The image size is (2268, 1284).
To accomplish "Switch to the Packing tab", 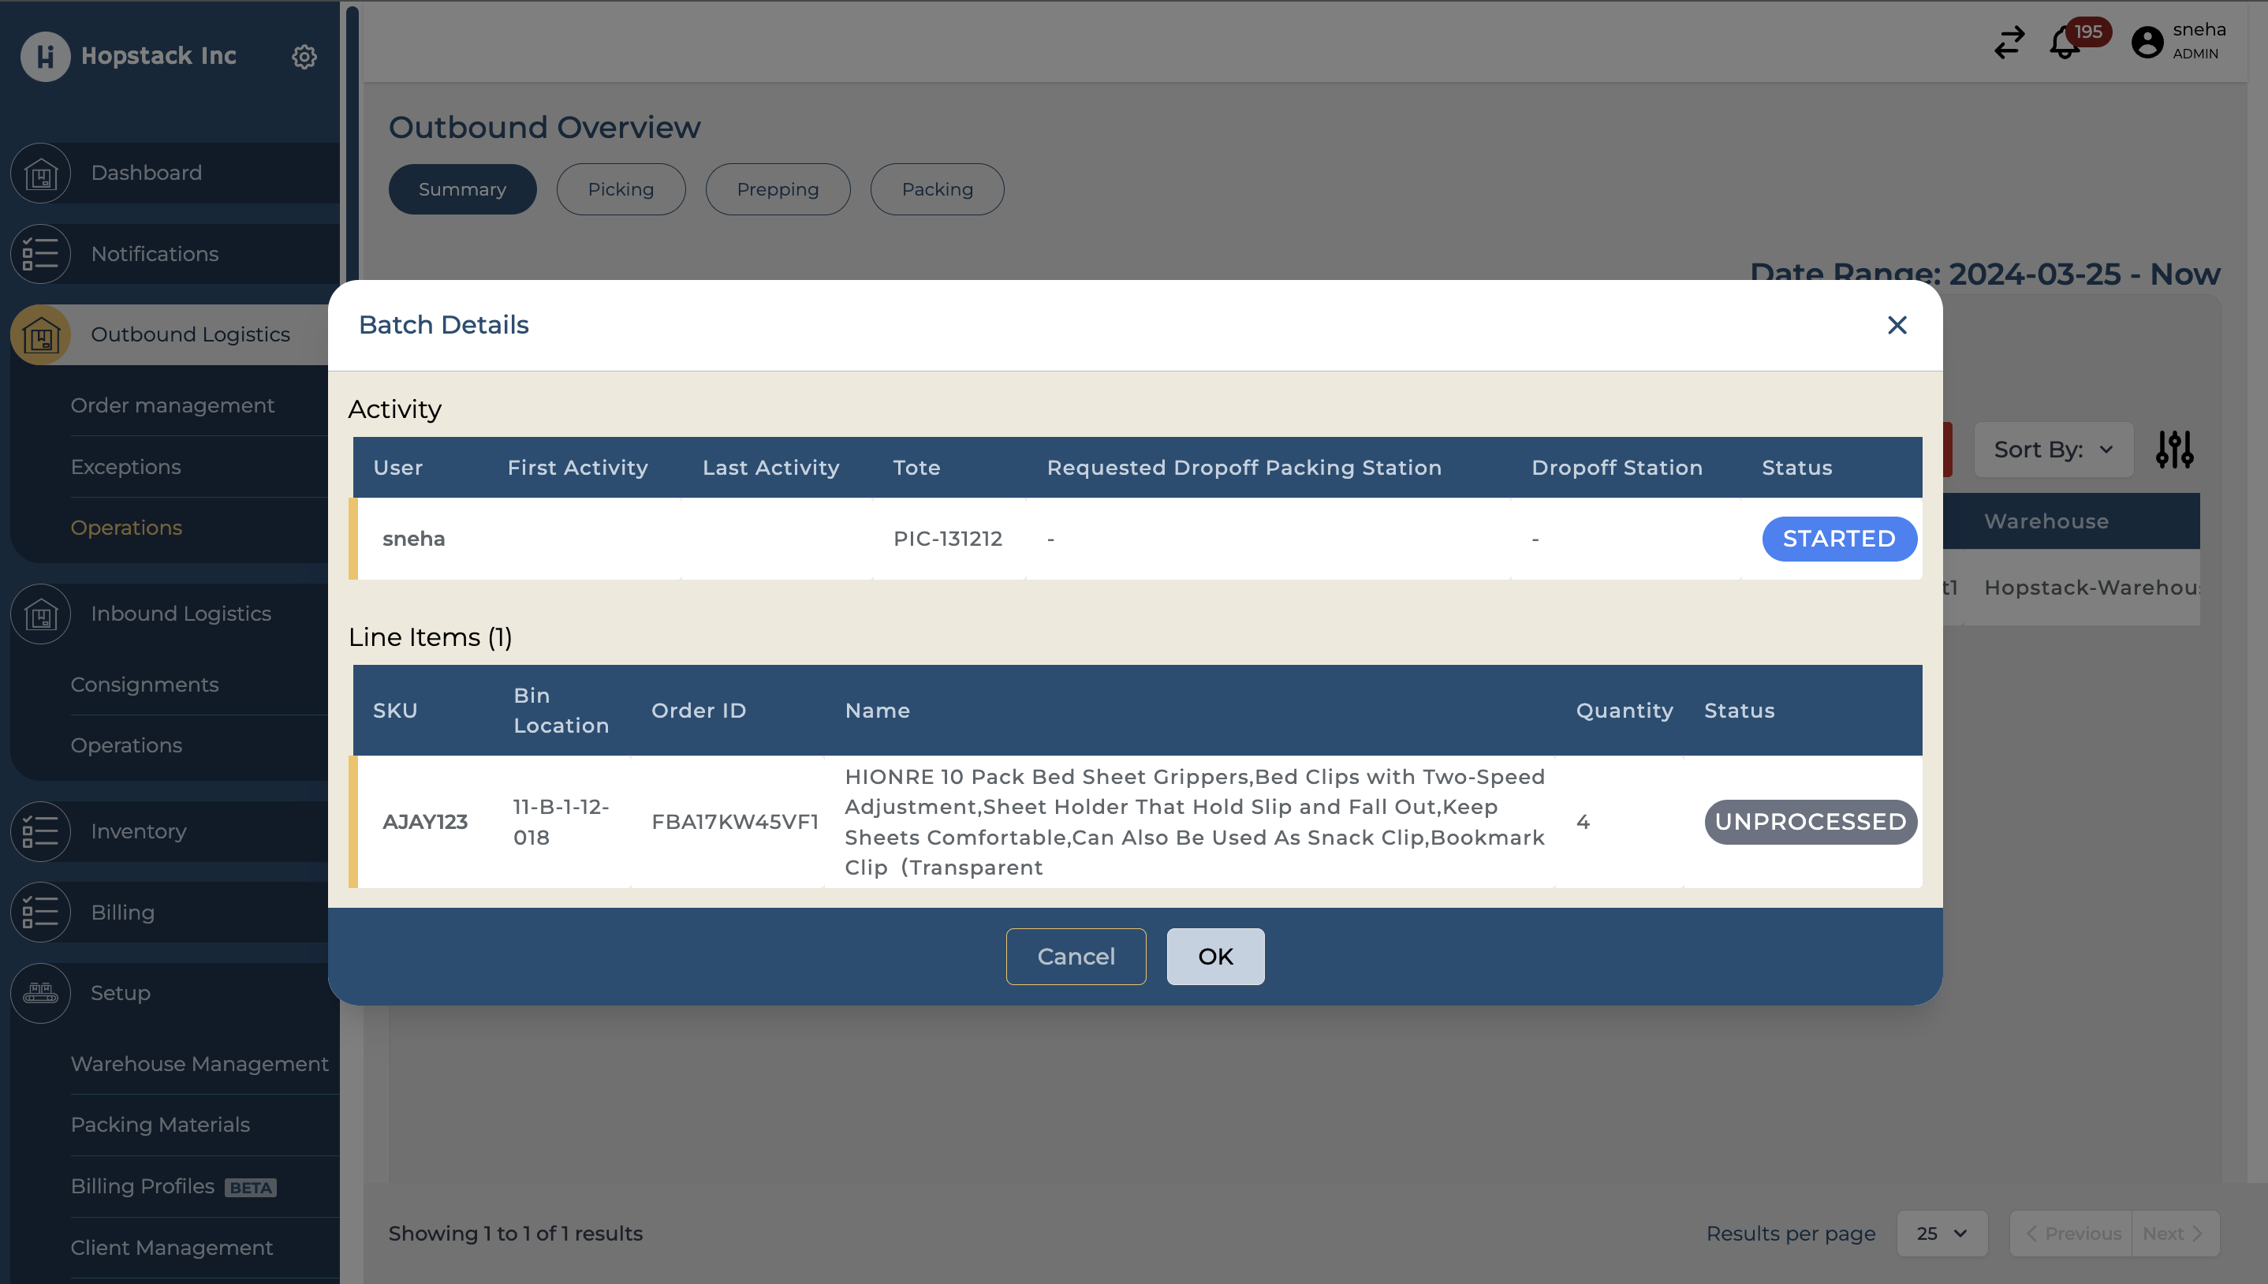I will (937, 189).
